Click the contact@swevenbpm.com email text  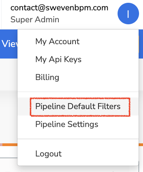point(59,8)
